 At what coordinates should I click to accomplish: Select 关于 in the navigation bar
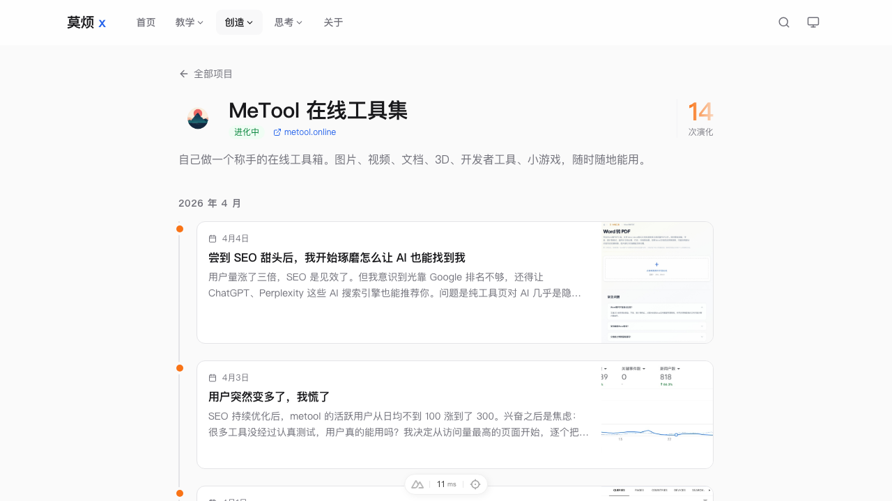[333, 22]
